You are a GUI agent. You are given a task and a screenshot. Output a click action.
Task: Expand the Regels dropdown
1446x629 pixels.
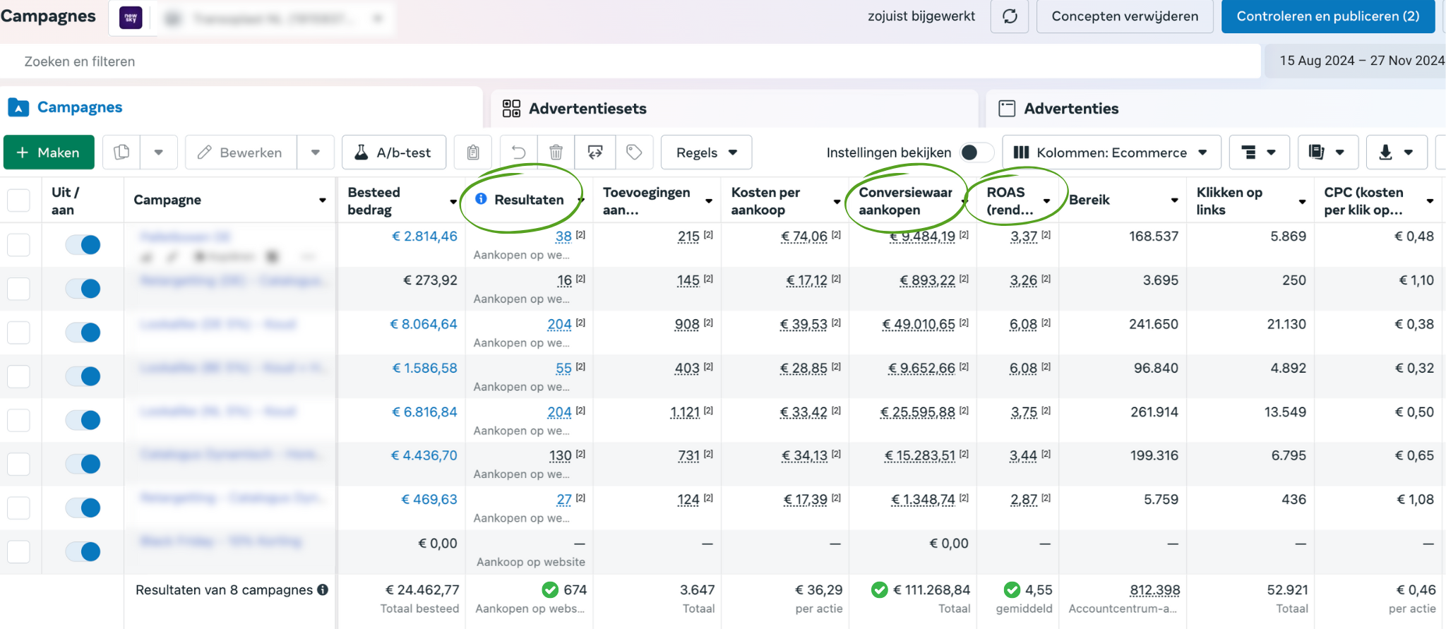(706, 152)
